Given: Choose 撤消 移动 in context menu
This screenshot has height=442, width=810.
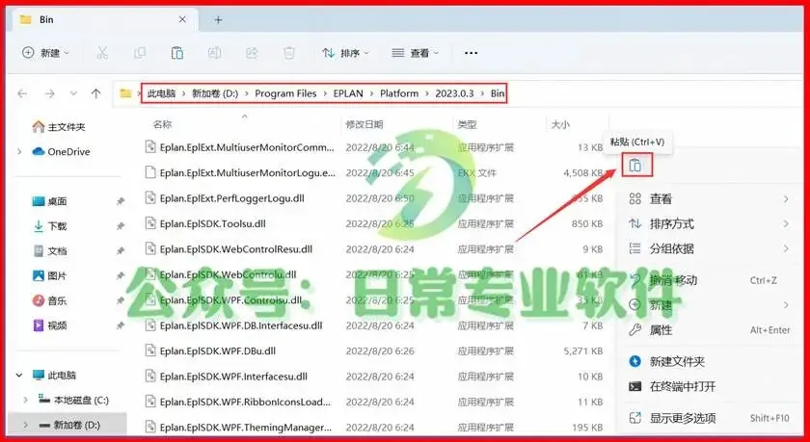Looking at the screenshot, I should [x=710, y=280].
